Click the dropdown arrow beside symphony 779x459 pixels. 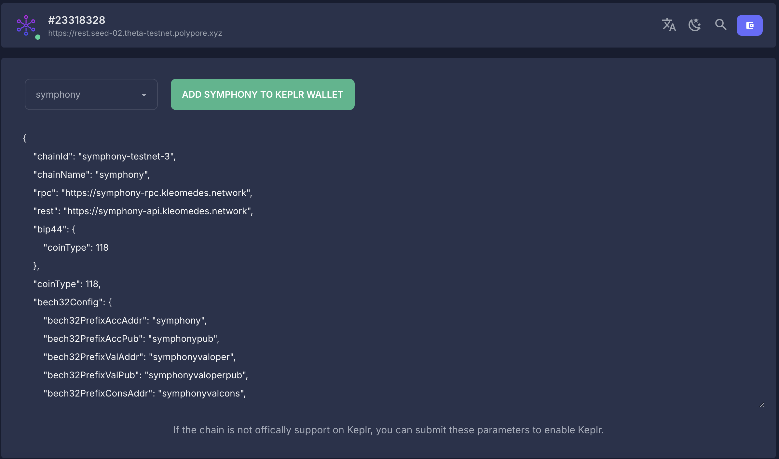[x=144, y=95]
